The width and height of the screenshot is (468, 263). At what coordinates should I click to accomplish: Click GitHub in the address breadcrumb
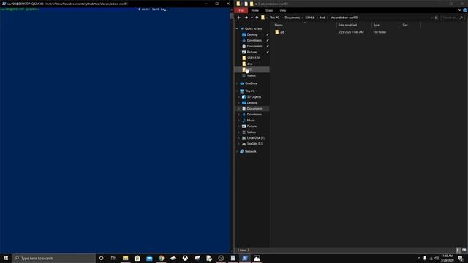(310, 18)
